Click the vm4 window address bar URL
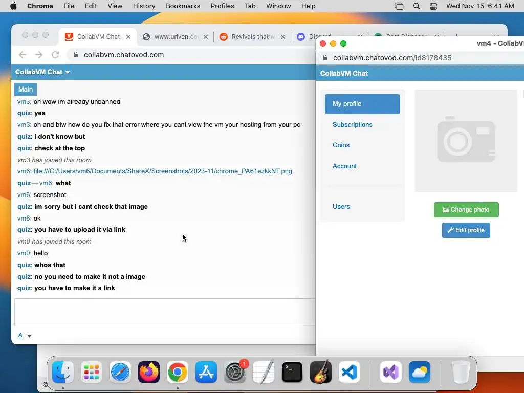Screen dimensions: 524x393 click(x=392, y=58)
